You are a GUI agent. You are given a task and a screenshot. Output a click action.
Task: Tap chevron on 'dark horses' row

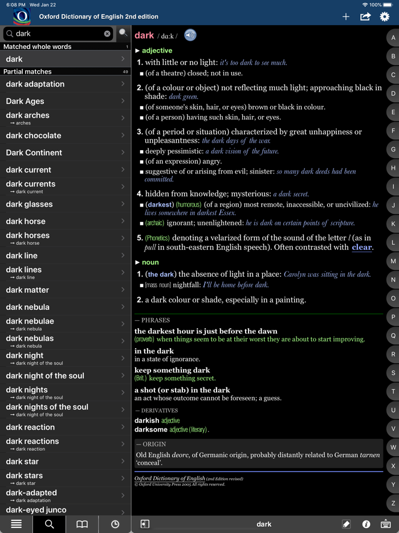[123, 238]
